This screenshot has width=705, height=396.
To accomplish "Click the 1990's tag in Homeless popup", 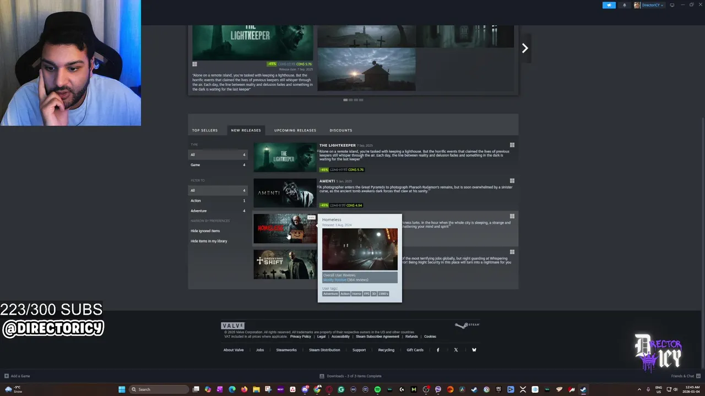I will click(383, 294).
